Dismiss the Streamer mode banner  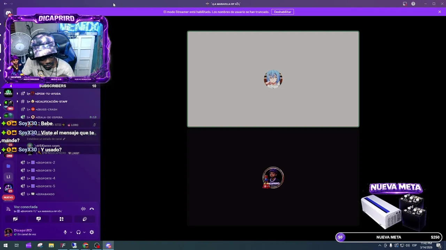[x=440, y=12]
